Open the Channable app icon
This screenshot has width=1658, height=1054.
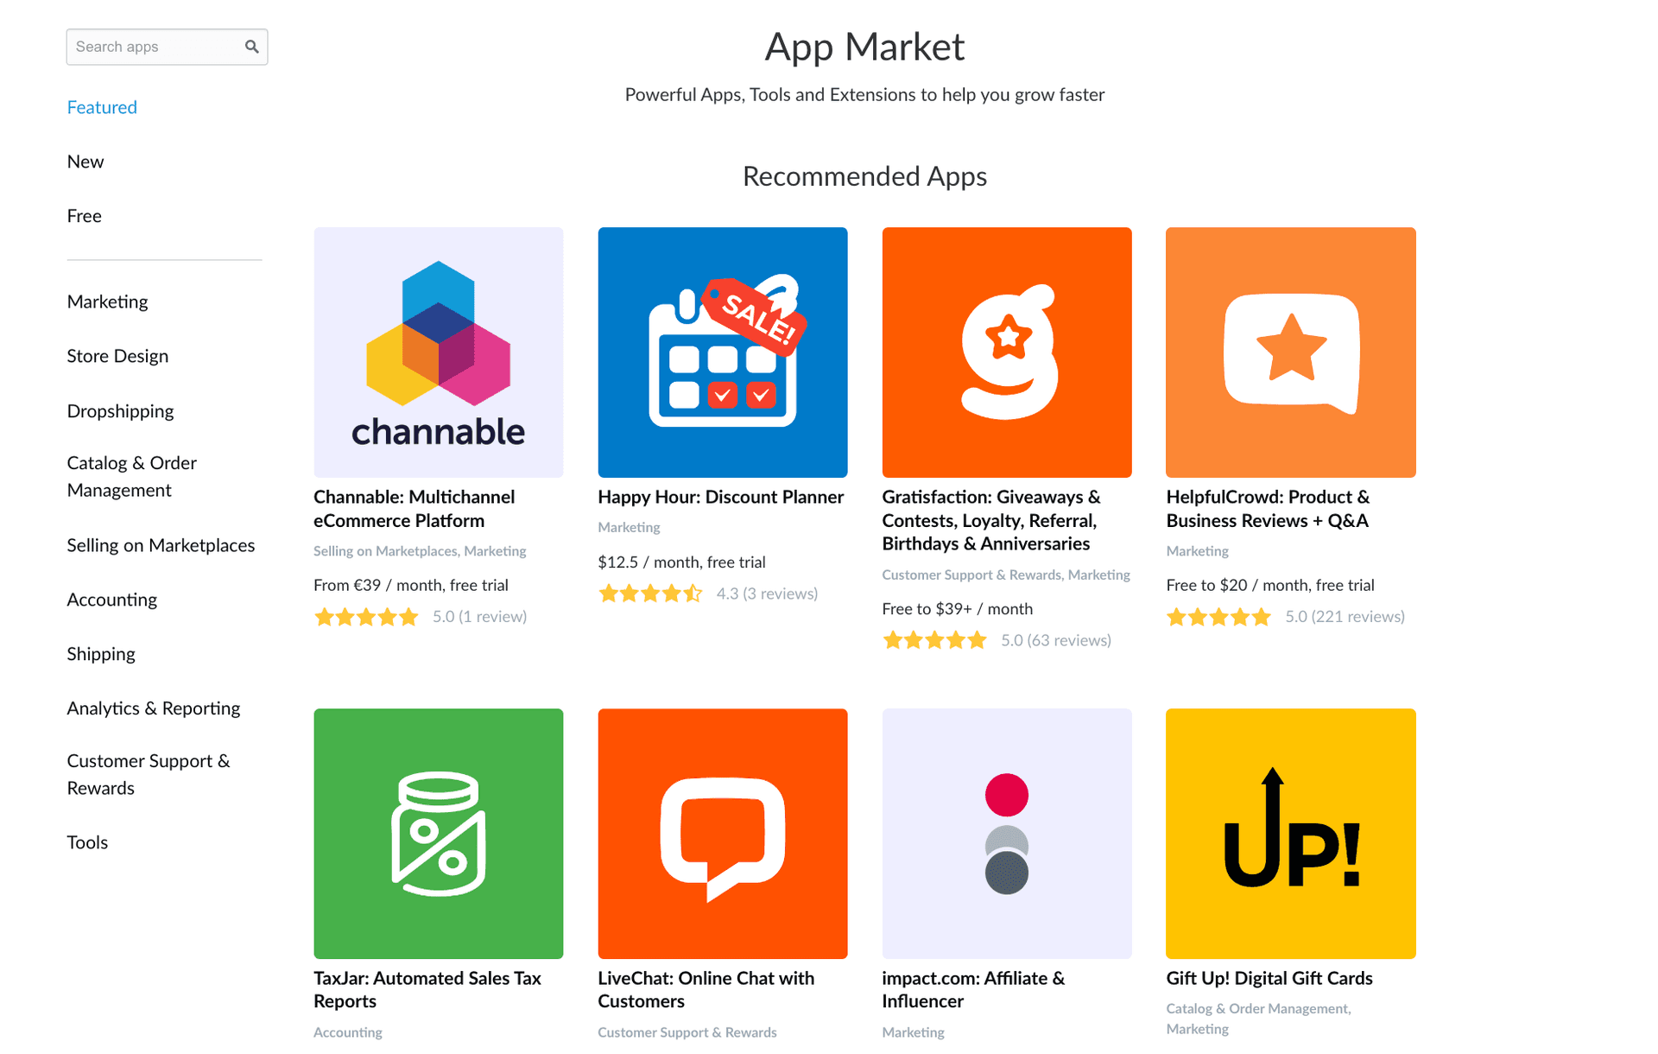click(438, 352)
